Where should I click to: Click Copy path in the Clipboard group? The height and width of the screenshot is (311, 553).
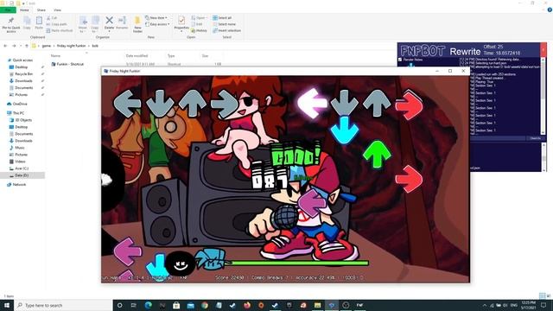pyautogui.click(x=56, y=24)
